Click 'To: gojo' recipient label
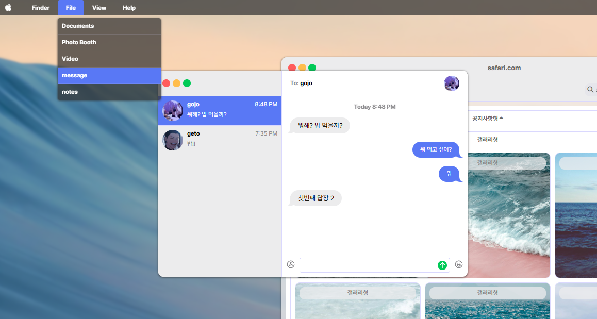The width and height of the screenshot is (597, 319). (301, 83)
